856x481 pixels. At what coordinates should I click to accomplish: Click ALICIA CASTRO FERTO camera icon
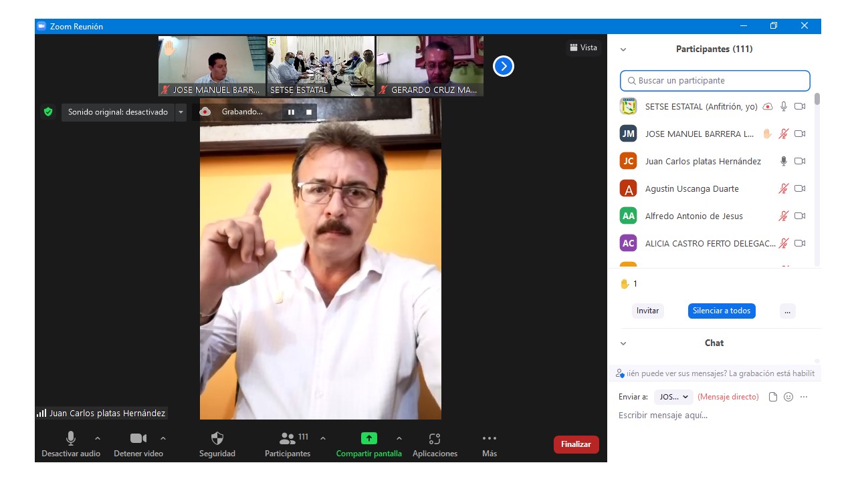[800, 243]
